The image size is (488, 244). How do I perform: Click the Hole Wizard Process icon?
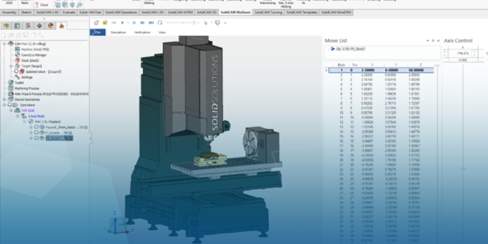11,93
